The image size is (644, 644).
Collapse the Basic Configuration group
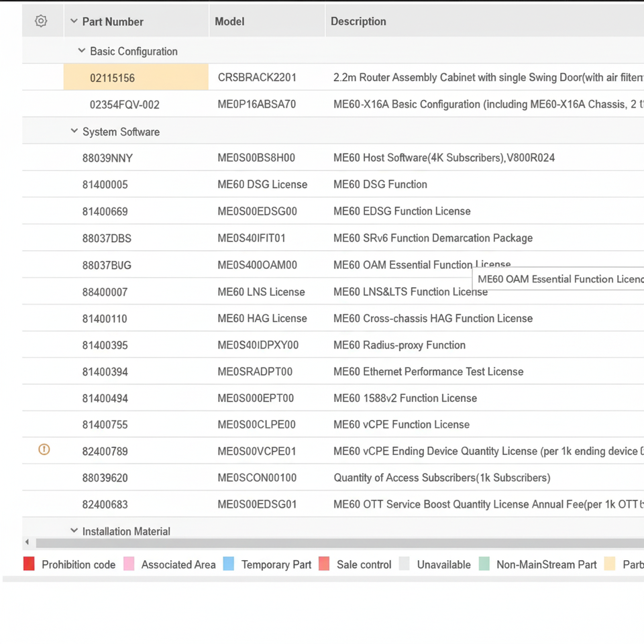[82, 51]
